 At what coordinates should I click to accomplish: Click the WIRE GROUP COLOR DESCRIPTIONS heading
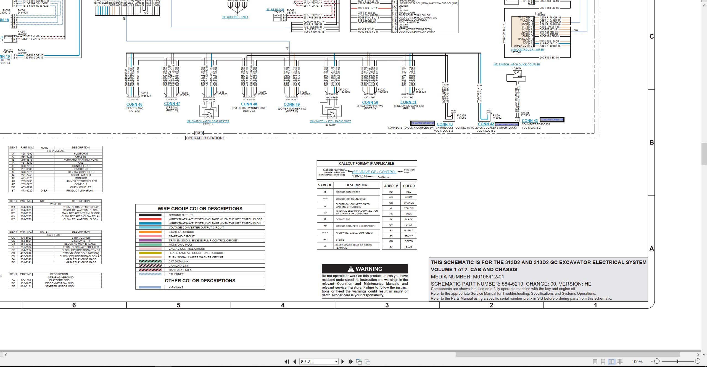200,209
